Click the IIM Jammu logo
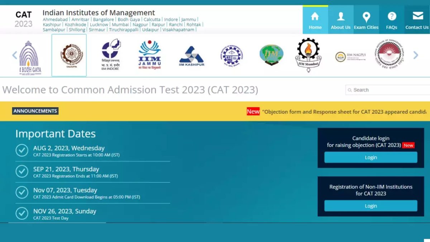The image size is (430, 242). [149, 54]
